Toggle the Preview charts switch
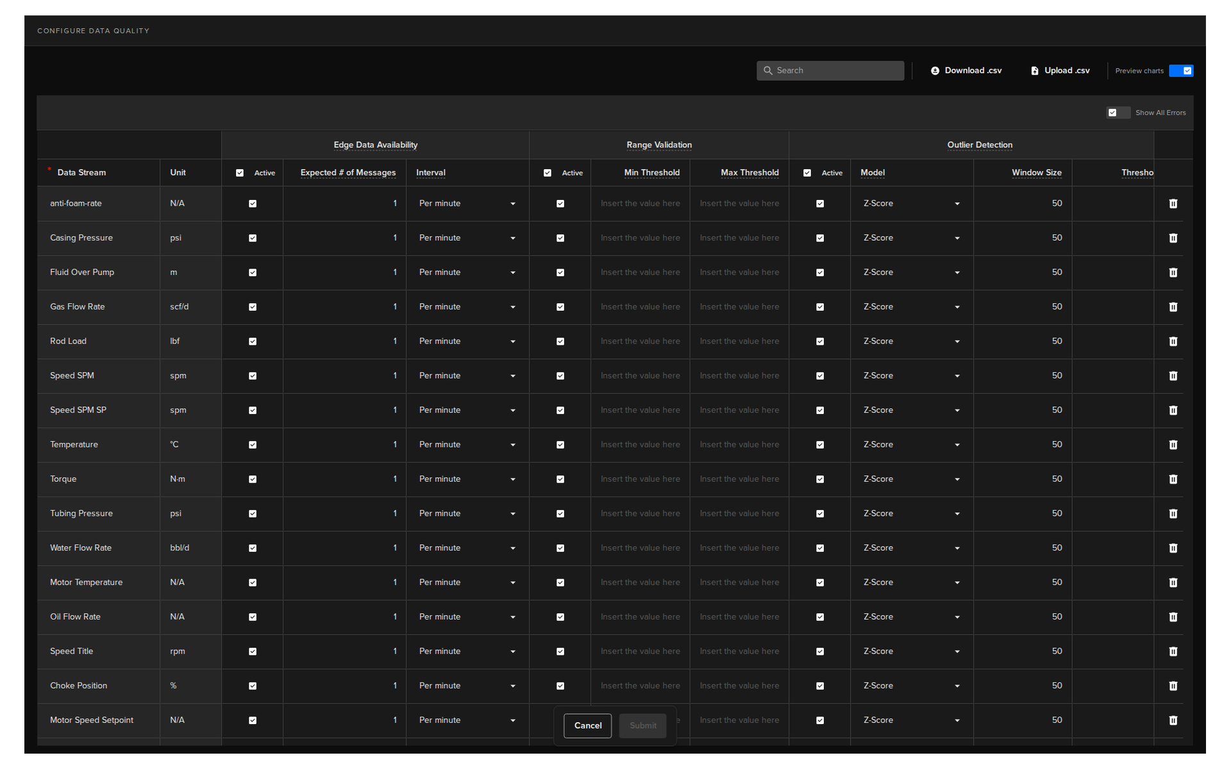The image size is (1231, 769). pos(1180,70)
